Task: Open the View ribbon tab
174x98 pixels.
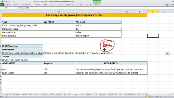Action: (x=61, y=5)
